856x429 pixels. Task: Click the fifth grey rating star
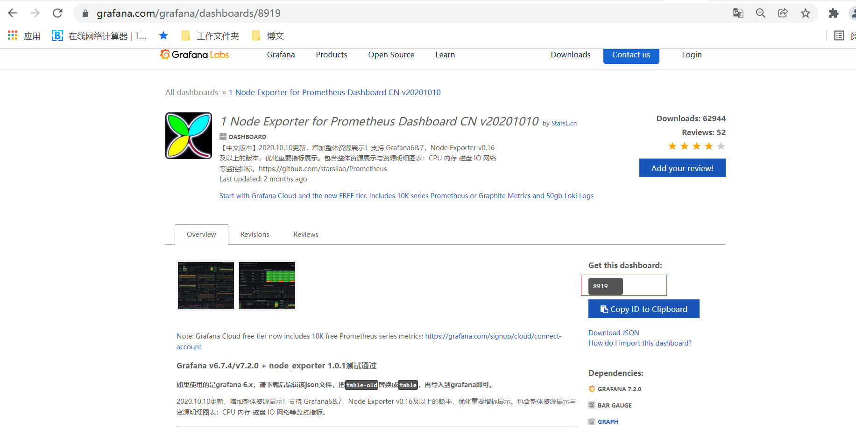tap(721, 146)
